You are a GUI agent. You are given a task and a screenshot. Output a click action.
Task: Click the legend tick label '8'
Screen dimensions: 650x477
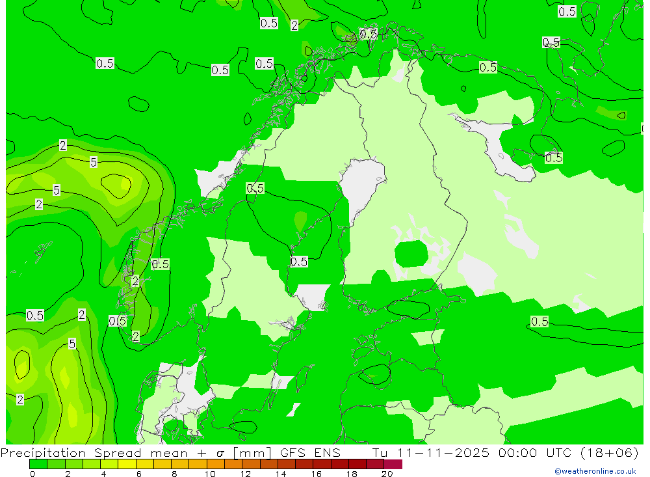(174, 474)
